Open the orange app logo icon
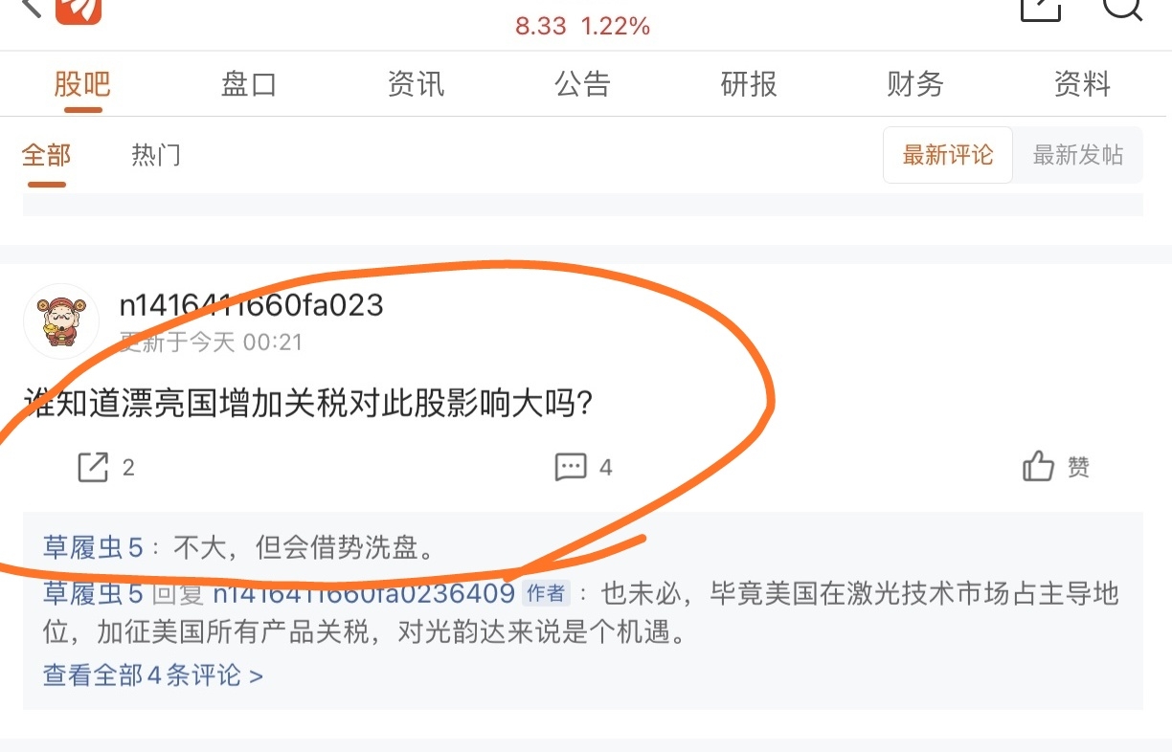 (x=79, y=11)
